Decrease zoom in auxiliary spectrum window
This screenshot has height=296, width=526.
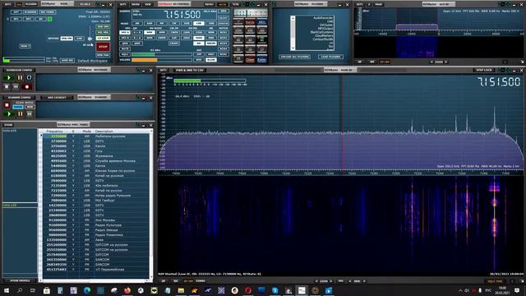tap(431, 62)
